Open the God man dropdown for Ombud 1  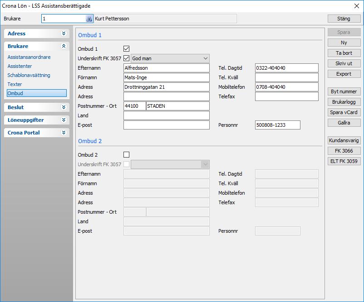click(170, 58)
